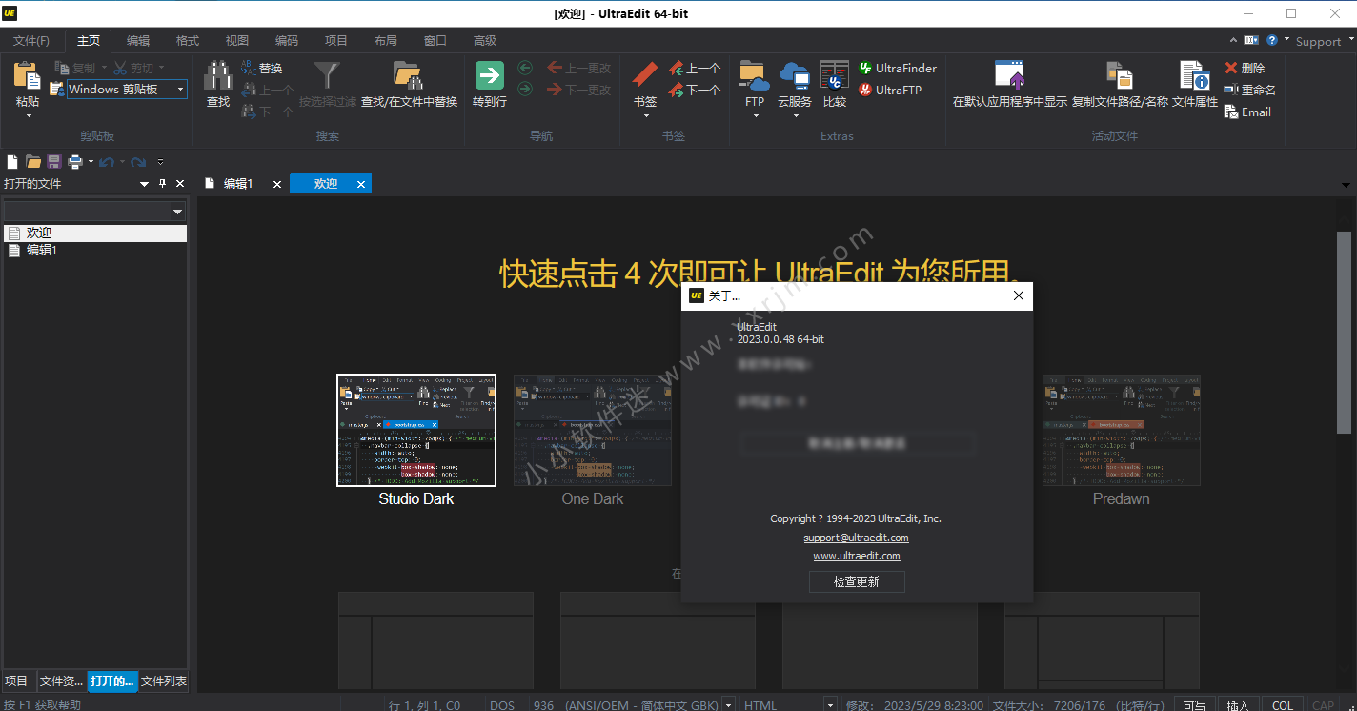Select the Studio Dark theme thumbnail

pos(416,430)
